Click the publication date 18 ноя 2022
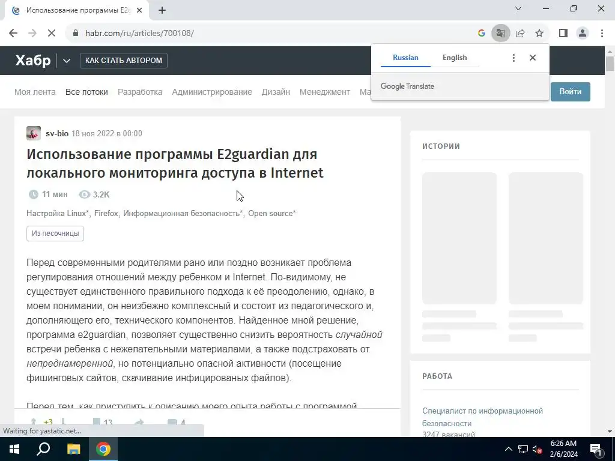615x461 pixels. tap(107, 133)
